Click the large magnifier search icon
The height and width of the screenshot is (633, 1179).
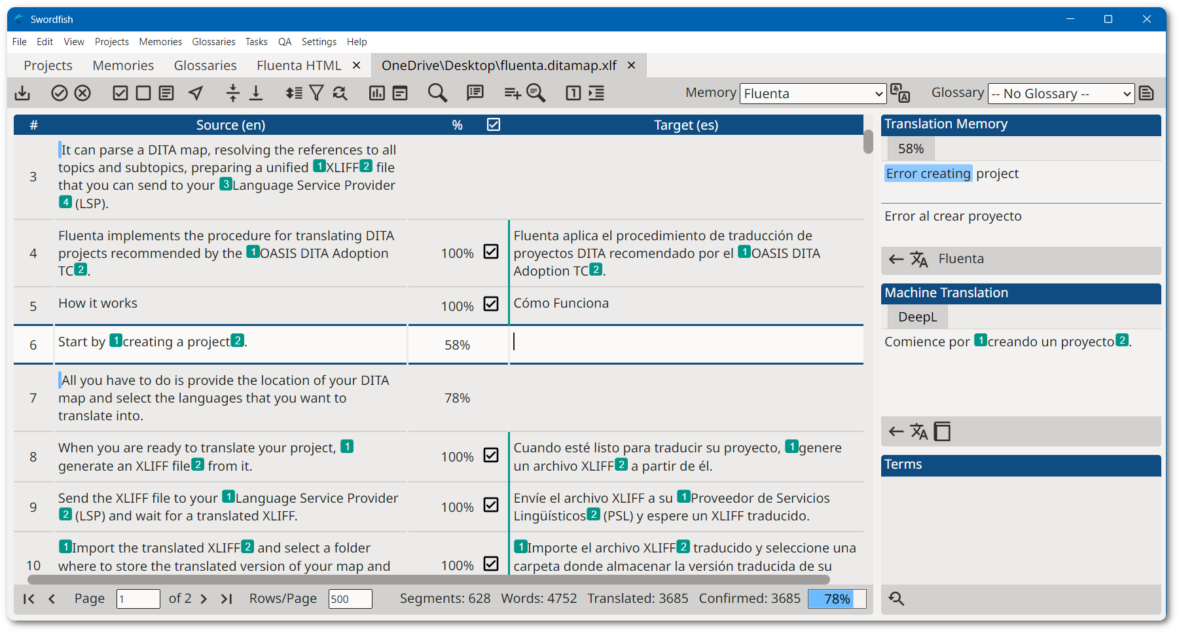pos(437,93)
